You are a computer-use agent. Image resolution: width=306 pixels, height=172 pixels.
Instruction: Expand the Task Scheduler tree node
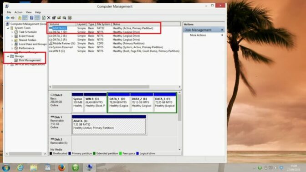coord(12,32)
